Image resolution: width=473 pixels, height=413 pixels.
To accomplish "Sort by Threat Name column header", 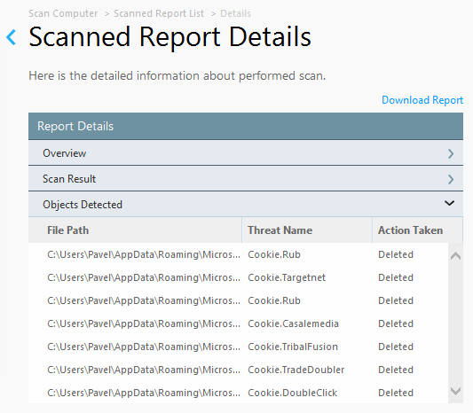I will 307,230.
